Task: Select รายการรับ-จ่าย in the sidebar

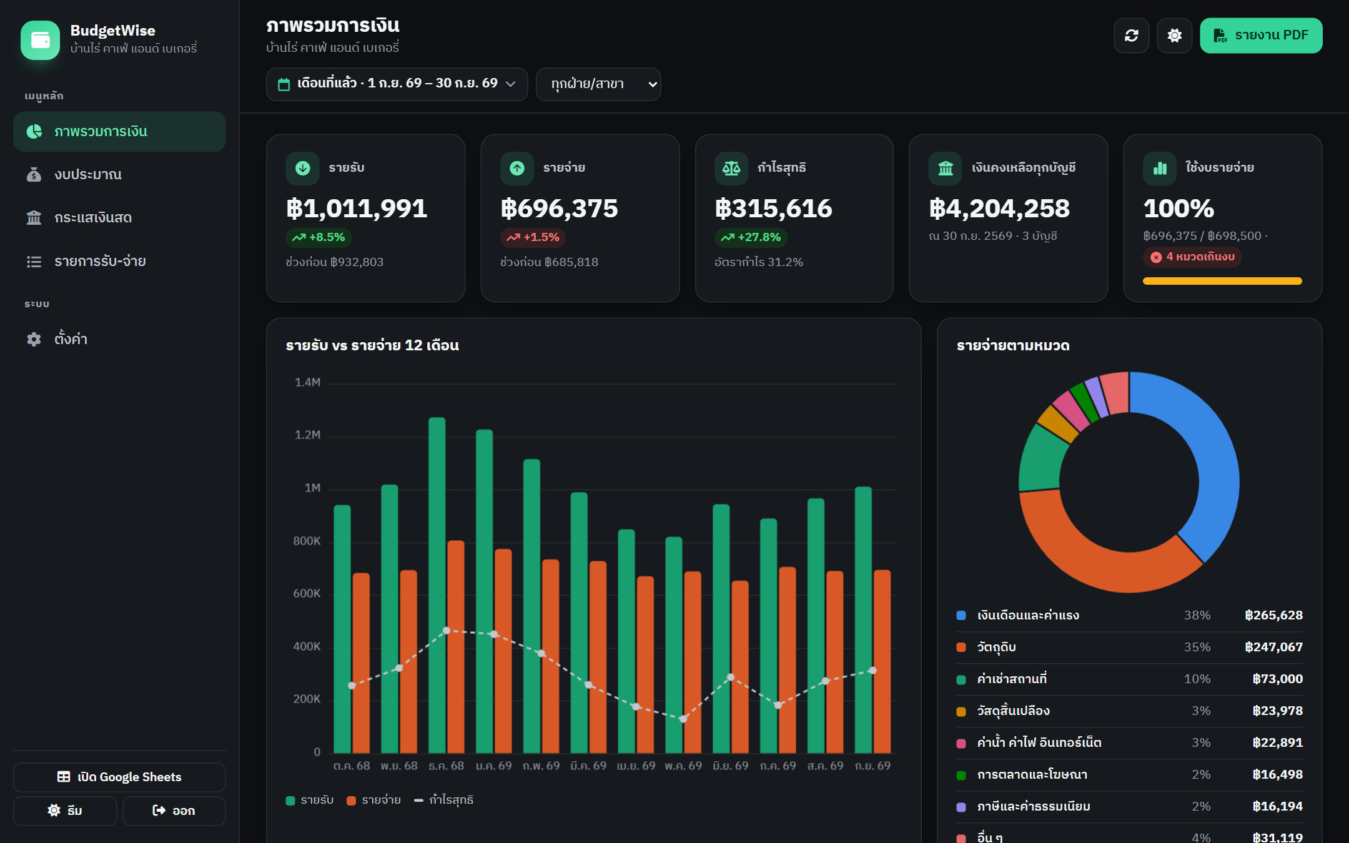Action: 119,261
